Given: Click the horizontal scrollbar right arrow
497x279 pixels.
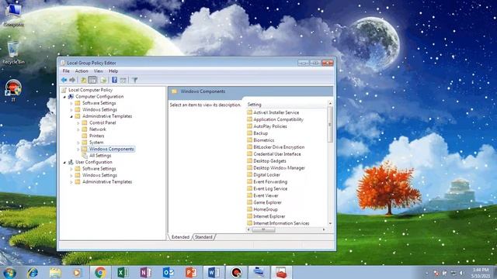Looking at the screenshot, I should point(324,229).
